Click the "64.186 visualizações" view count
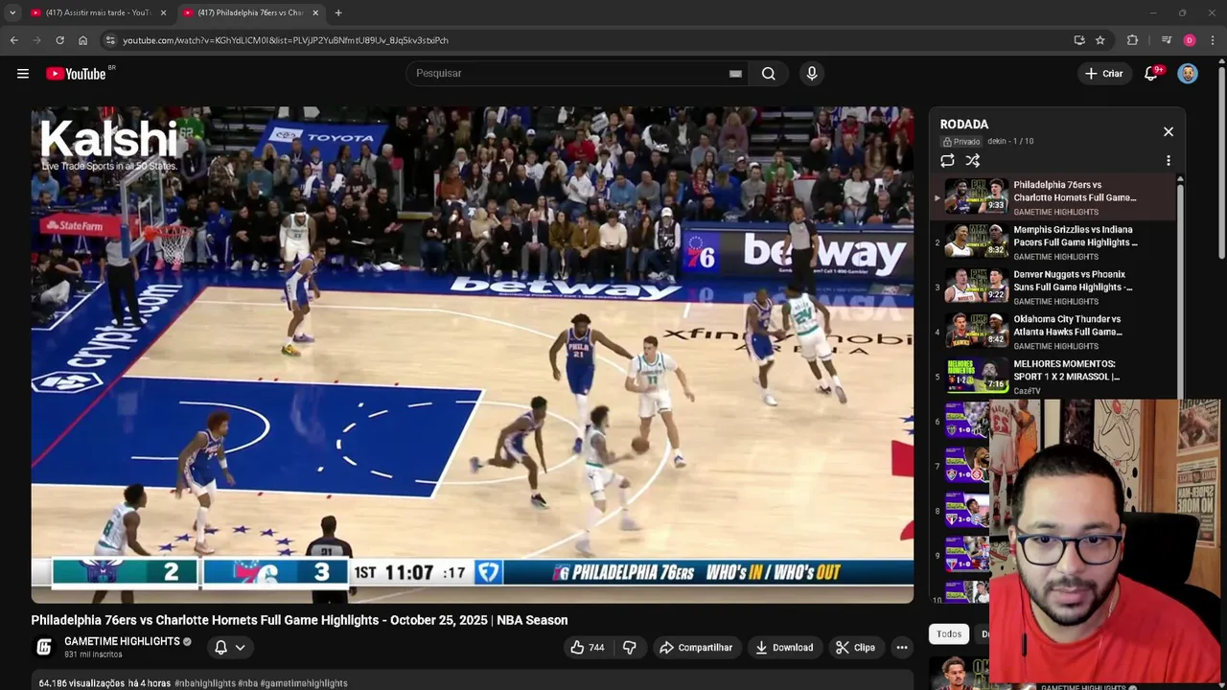1227x690 pixels. coord(81,683)
